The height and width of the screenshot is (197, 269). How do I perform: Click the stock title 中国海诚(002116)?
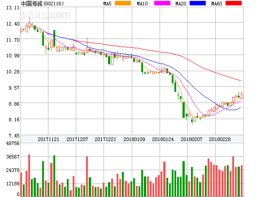(42, 4)
